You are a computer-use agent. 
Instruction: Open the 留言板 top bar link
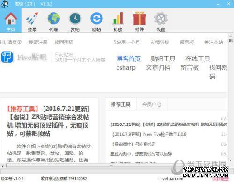[187, 42]
